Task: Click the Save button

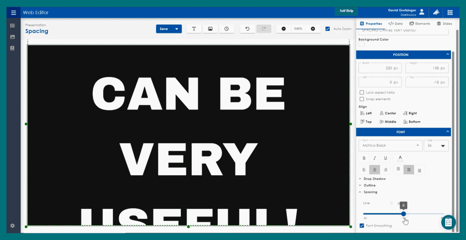Action: tap(164, 29)
